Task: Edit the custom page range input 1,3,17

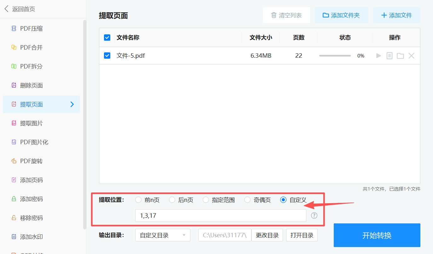Action: click(221, 216)
